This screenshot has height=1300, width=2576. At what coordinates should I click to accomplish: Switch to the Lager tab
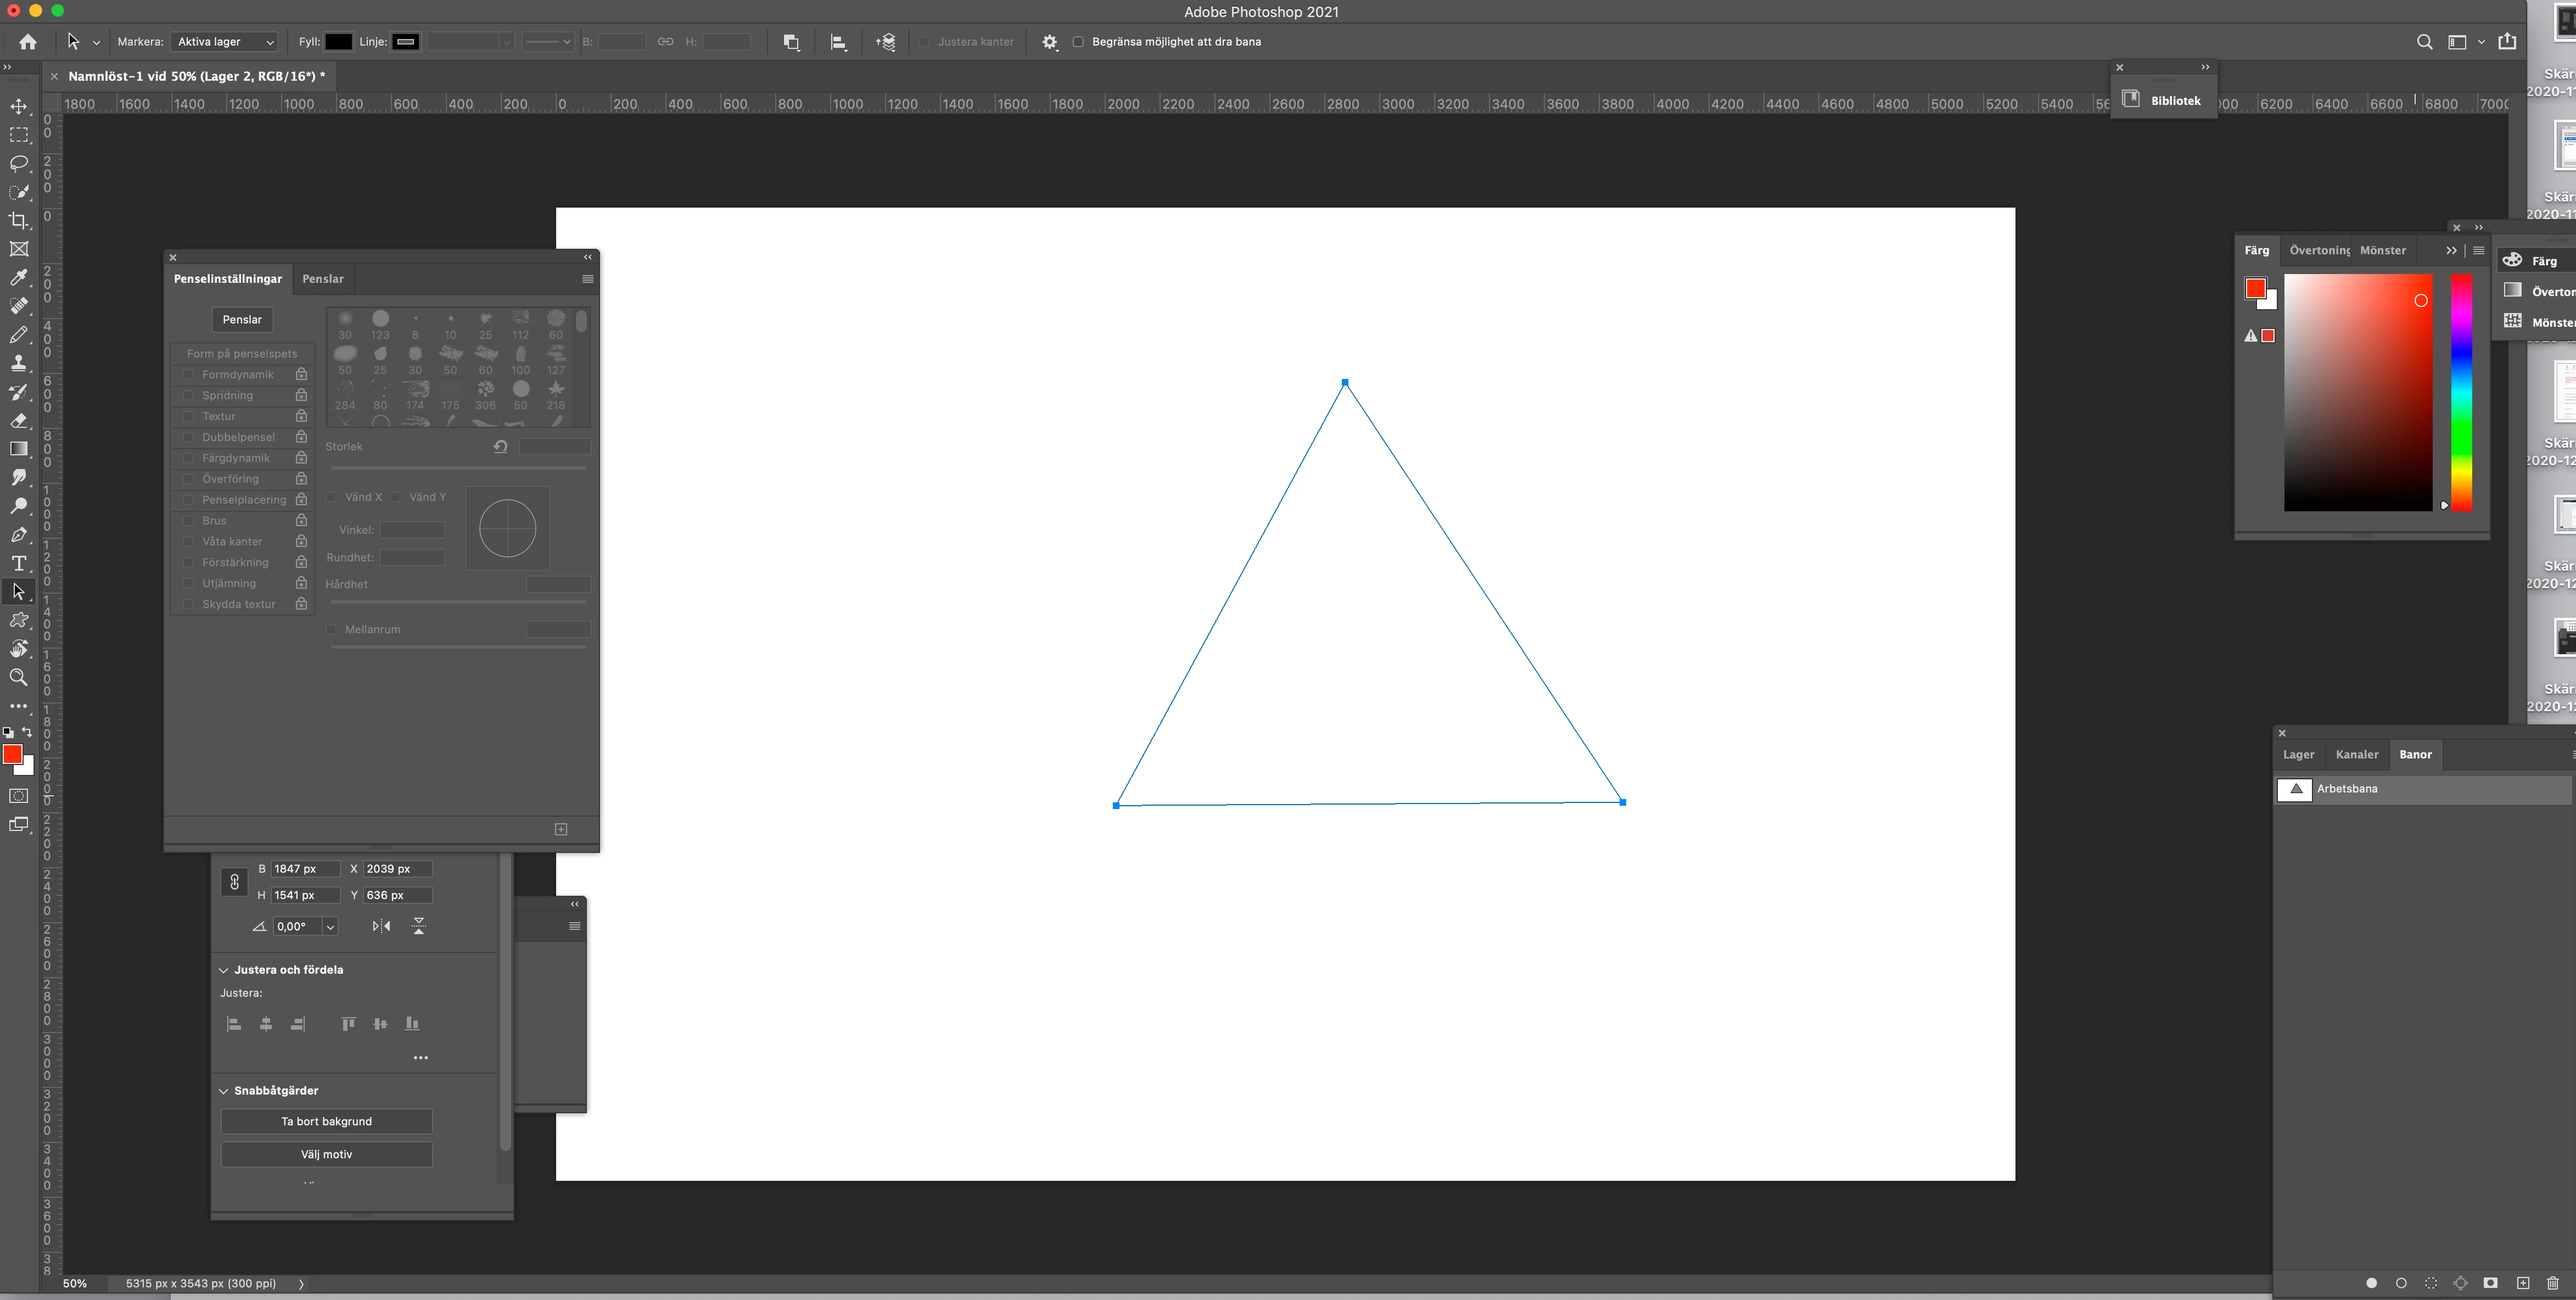tap(2298, 754)
